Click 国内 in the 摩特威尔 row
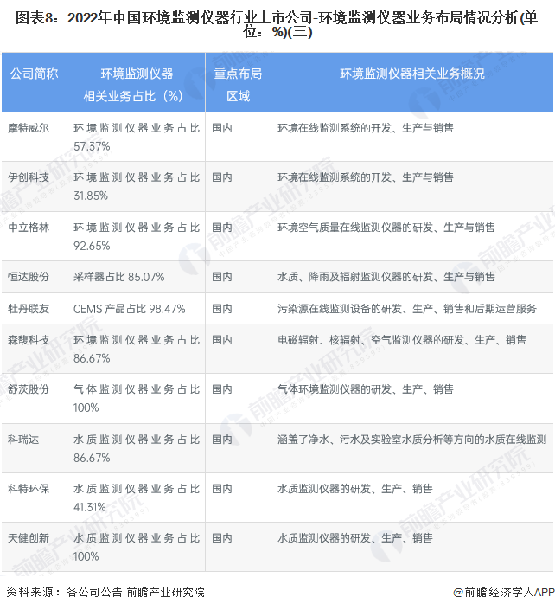 pyautogui.click(x=222, y=128)
